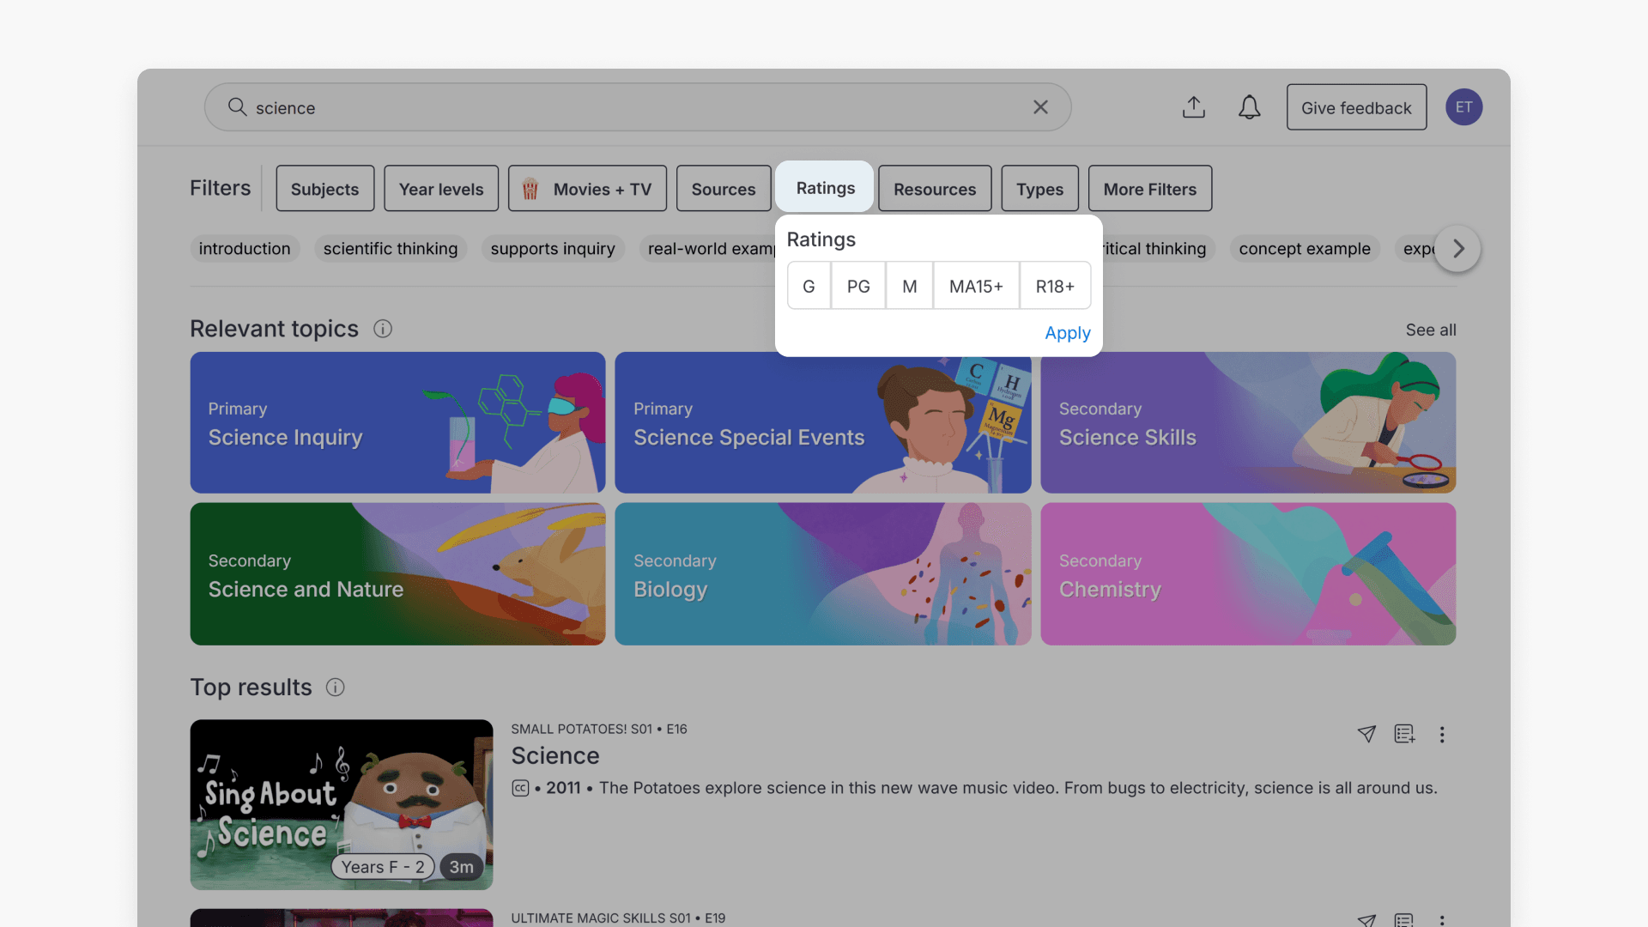This screenshot has width=1648, height=927.
Task: Toggle the G rating option
Action: (x=809, y=286)
